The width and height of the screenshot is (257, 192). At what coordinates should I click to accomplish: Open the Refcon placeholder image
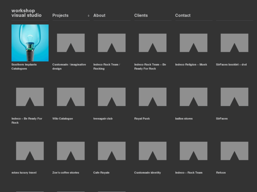(234, 151)
